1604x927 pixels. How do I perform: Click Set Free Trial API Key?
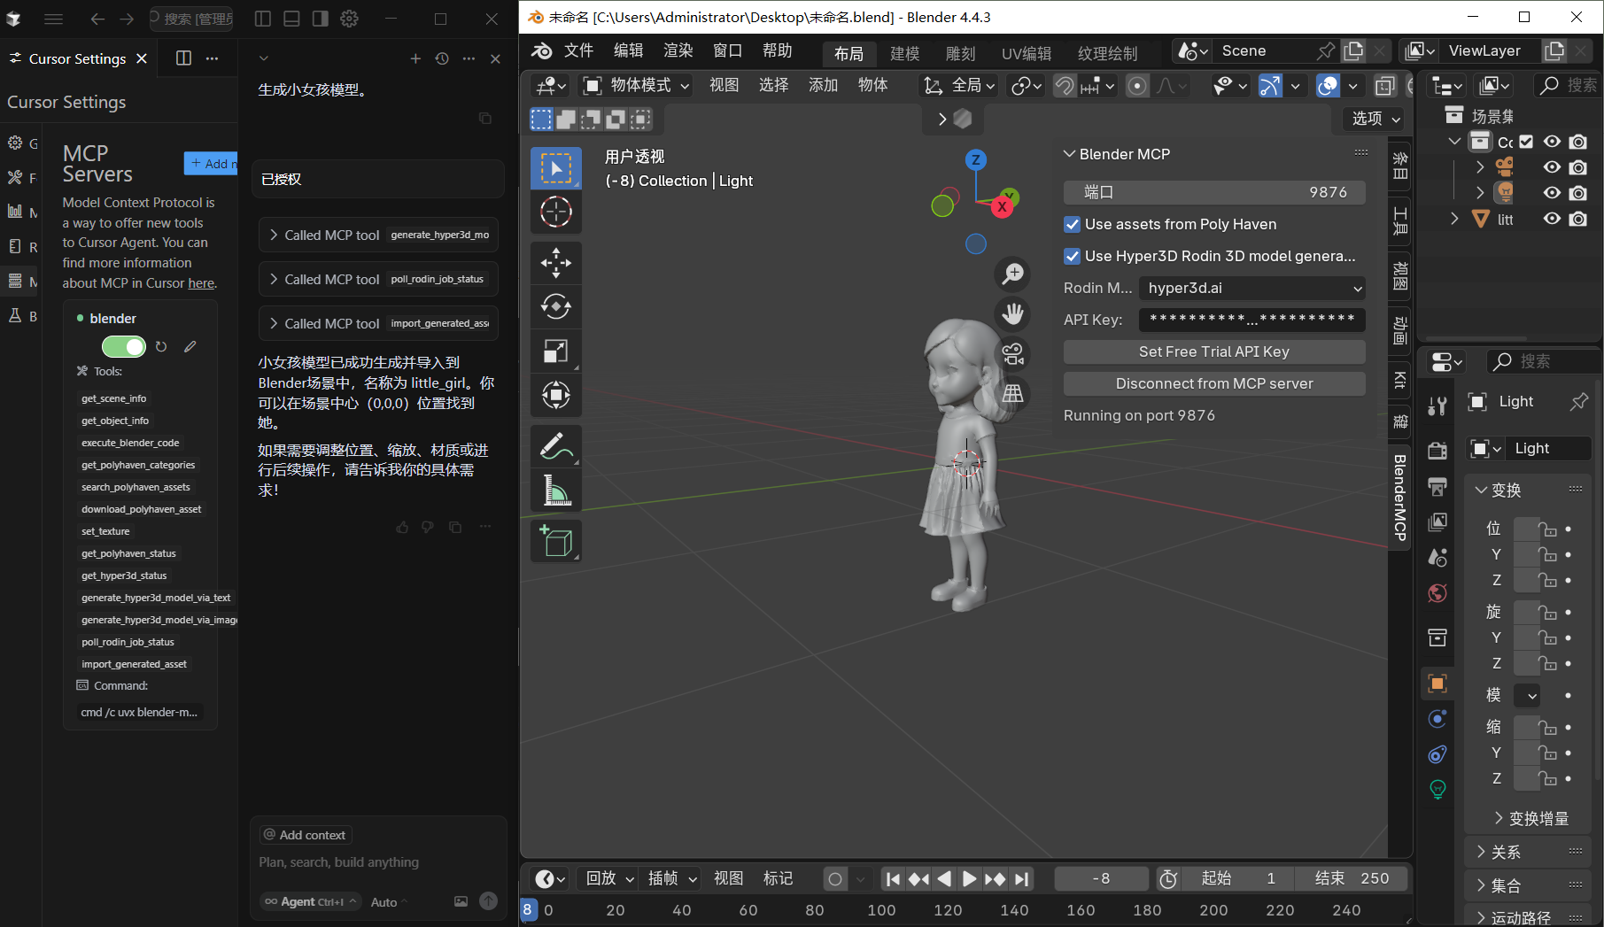click(x=1213, y=351)
